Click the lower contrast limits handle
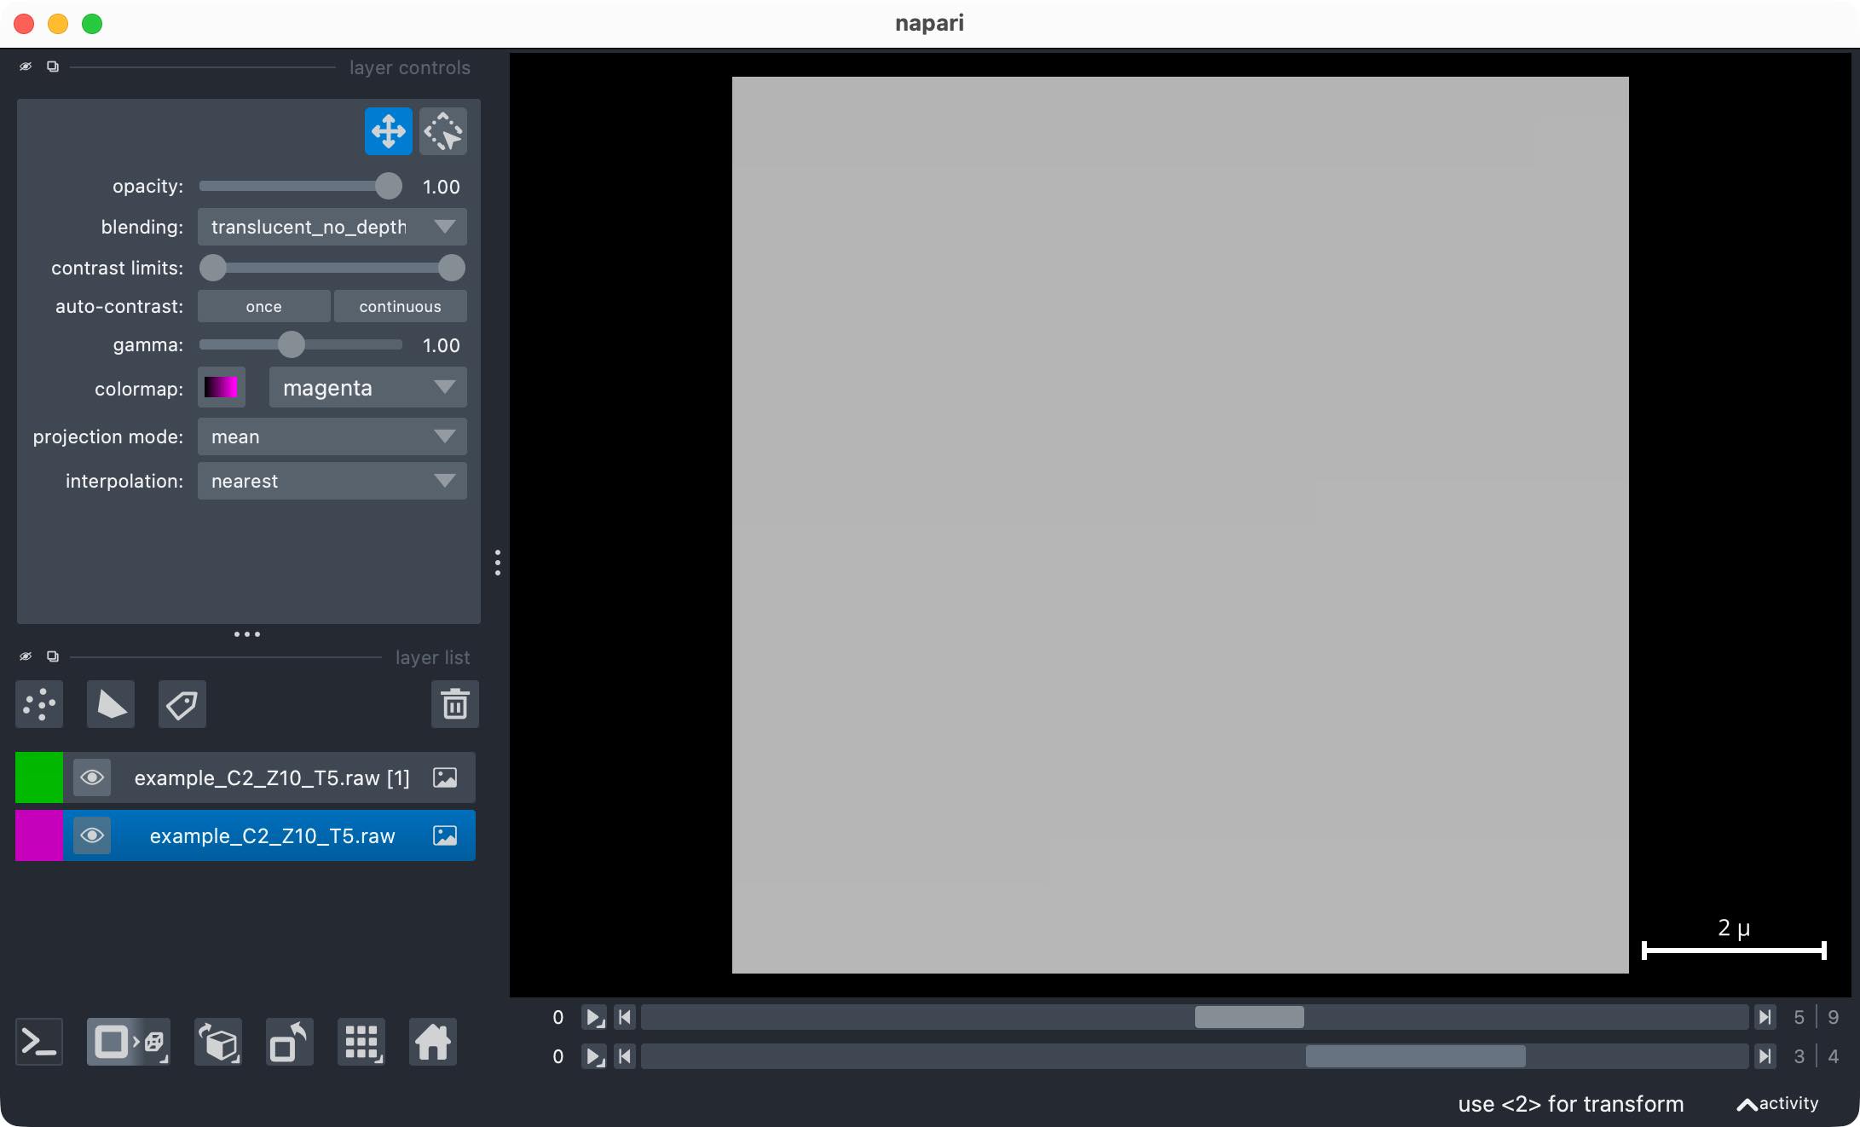The image size is (1860, 1127). pos(213,268)
